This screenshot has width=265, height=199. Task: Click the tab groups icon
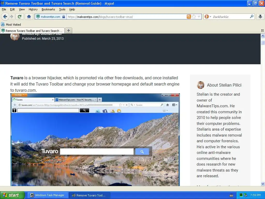click(262, 31)
